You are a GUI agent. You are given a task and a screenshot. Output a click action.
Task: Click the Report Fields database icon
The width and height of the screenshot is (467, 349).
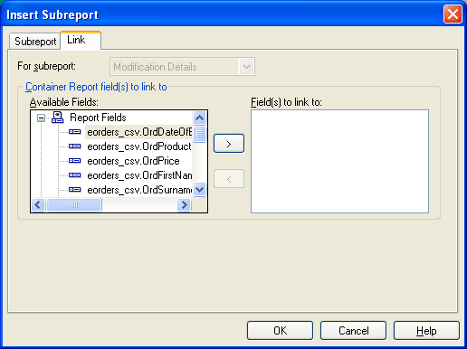click(x=57, y=118)
